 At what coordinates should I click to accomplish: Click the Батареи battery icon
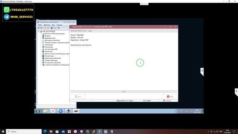(x=43, y=36)
